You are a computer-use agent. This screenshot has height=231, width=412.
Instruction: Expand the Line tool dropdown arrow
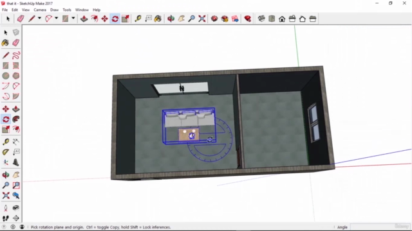[39, 19]
